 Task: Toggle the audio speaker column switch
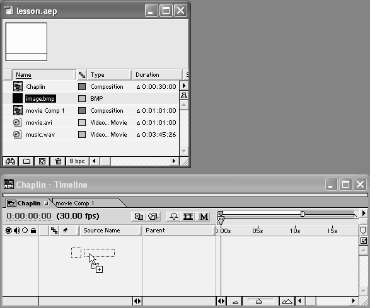click(x=17, y=231)
